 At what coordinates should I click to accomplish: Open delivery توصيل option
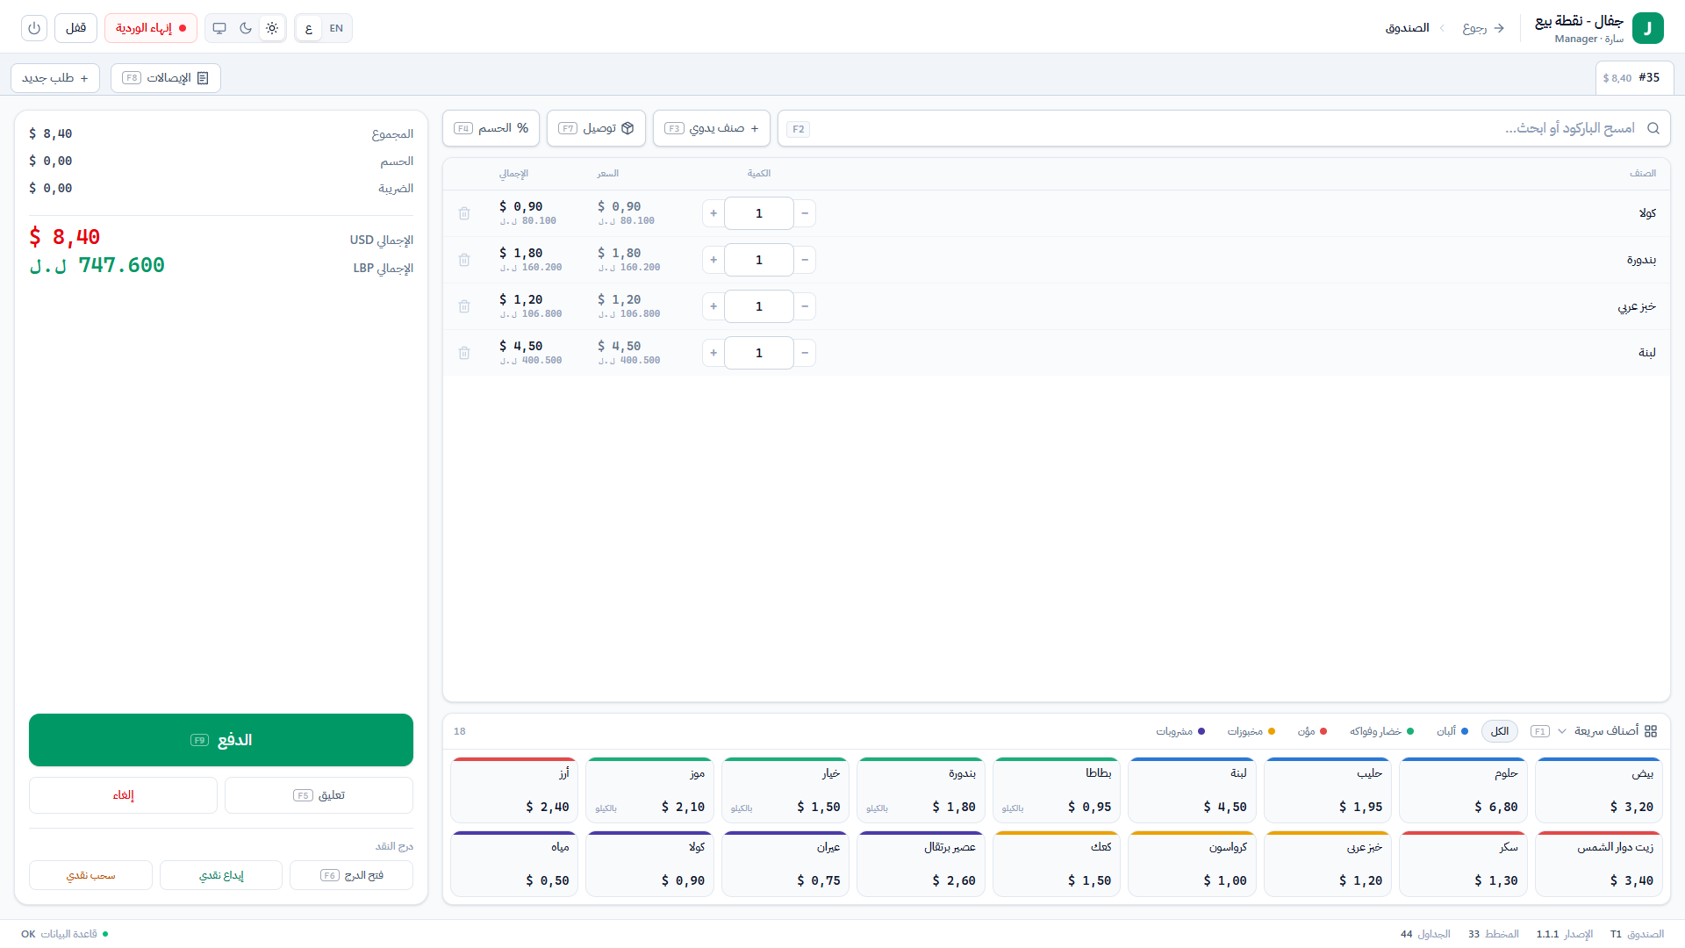[596, 128]
